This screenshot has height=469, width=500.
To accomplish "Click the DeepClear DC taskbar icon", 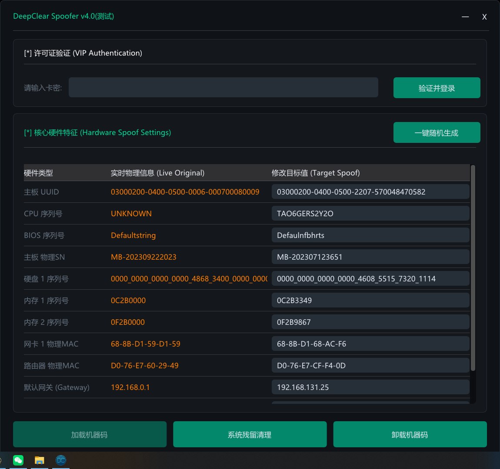I will click(60, 460).
